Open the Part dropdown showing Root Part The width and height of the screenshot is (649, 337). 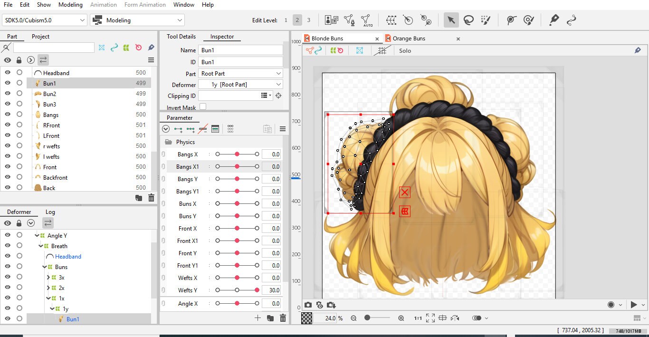240,73
